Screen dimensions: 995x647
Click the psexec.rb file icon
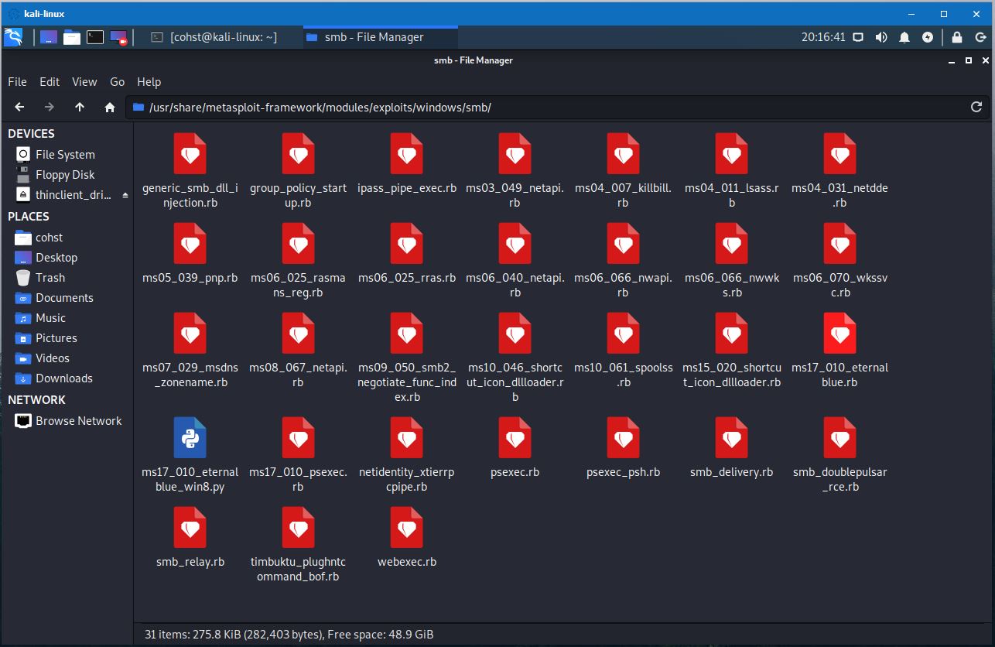coord(515,437)
